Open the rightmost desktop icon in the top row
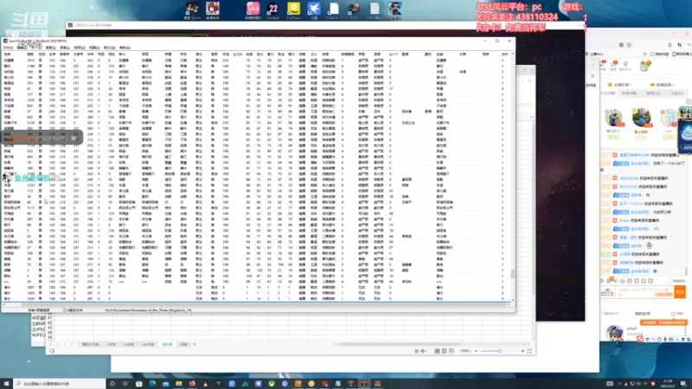 (395, 10)
